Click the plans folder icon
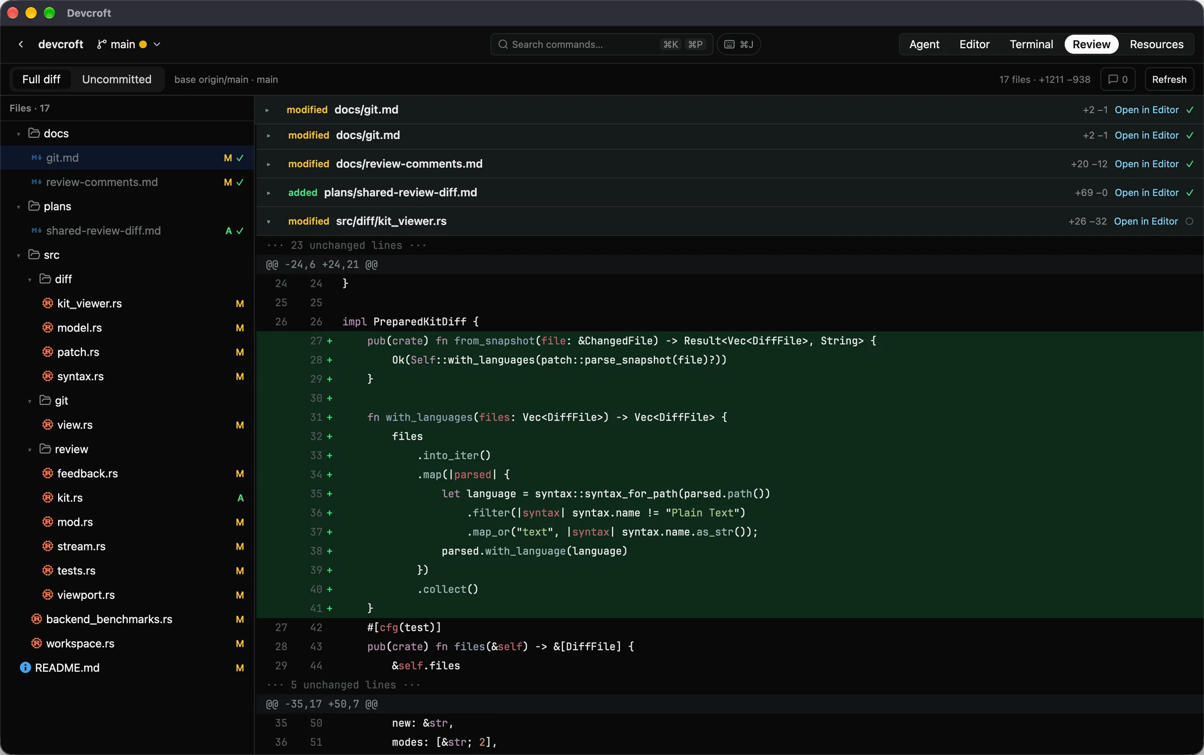 pyautogui.click(x=34, y=206)
